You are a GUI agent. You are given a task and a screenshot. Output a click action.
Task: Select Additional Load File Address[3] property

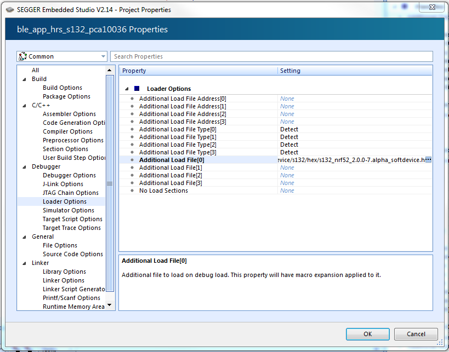coord(183,122)
